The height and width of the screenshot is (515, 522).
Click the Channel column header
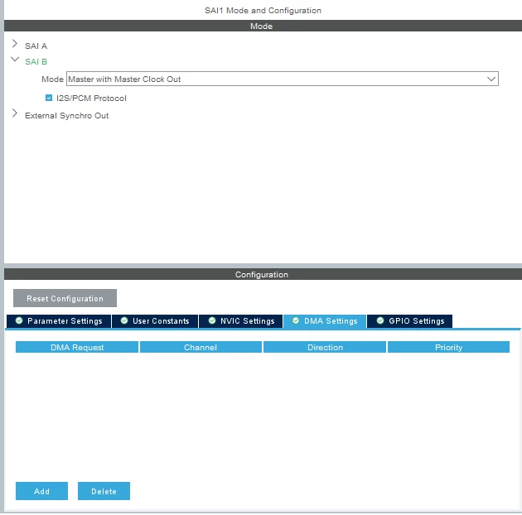(x=201, y=347)
